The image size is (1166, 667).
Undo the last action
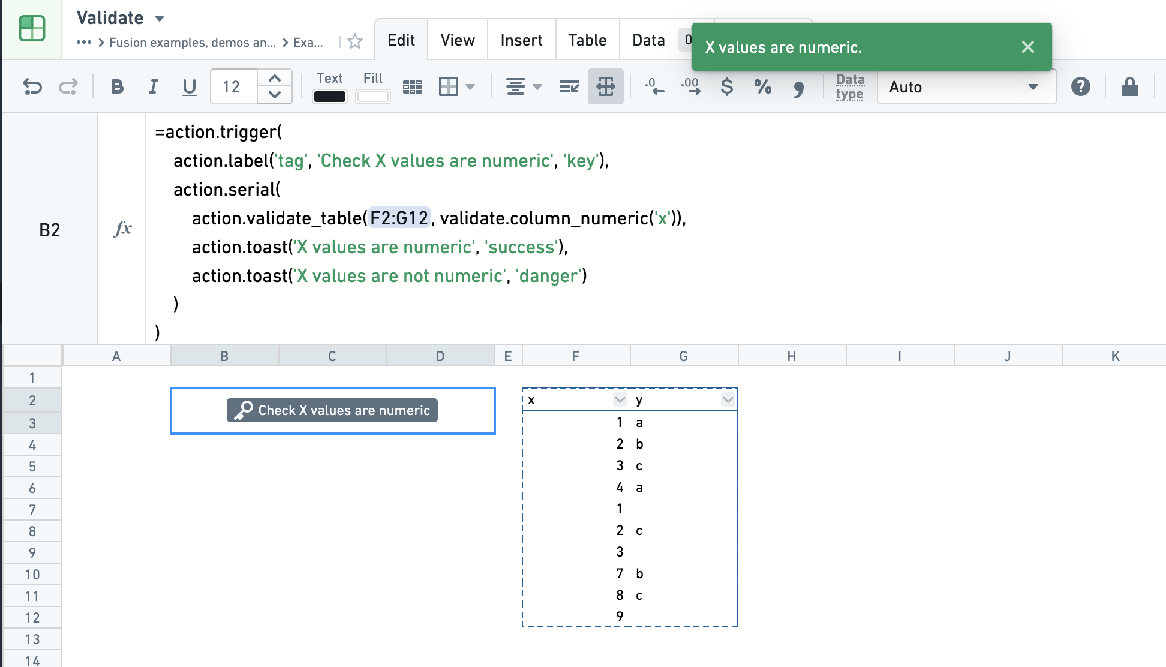32,87
